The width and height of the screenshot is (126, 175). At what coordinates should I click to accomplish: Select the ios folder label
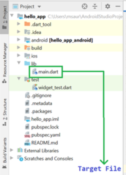(x=34, y=56)
